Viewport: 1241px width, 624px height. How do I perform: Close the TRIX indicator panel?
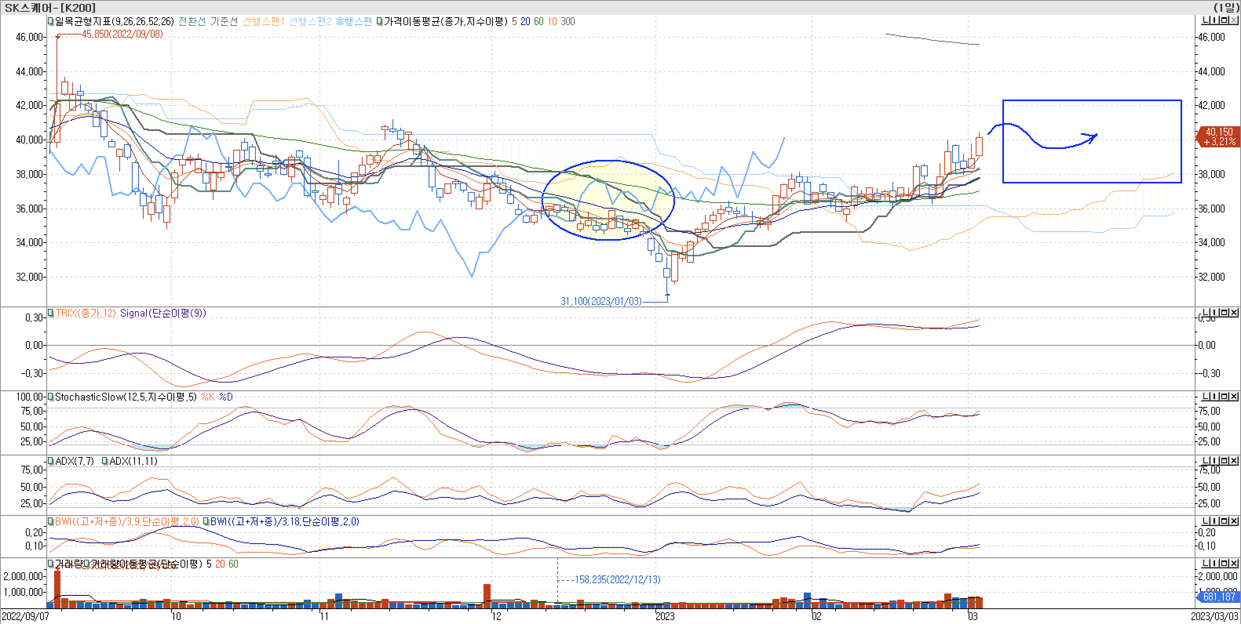pos(1233,313)
